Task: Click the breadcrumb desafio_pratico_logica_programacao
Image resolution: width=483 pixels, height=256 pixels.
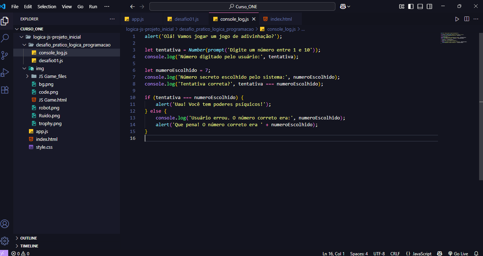Action: point(216,29)
